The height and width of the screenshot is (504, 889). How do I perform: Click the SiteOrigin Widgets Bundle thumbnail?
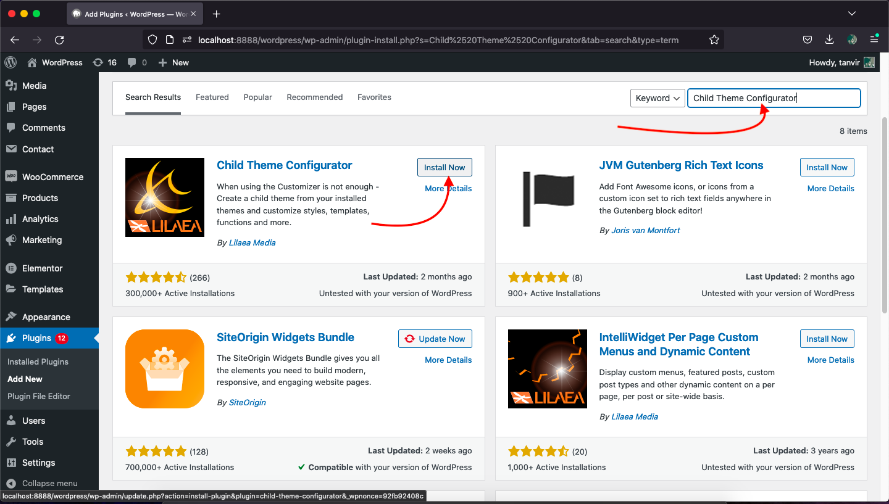click(x=165, y=369)
